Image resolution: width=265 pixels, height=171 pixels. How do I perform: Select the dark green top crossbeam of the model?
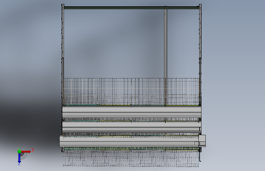click(131, 8)
